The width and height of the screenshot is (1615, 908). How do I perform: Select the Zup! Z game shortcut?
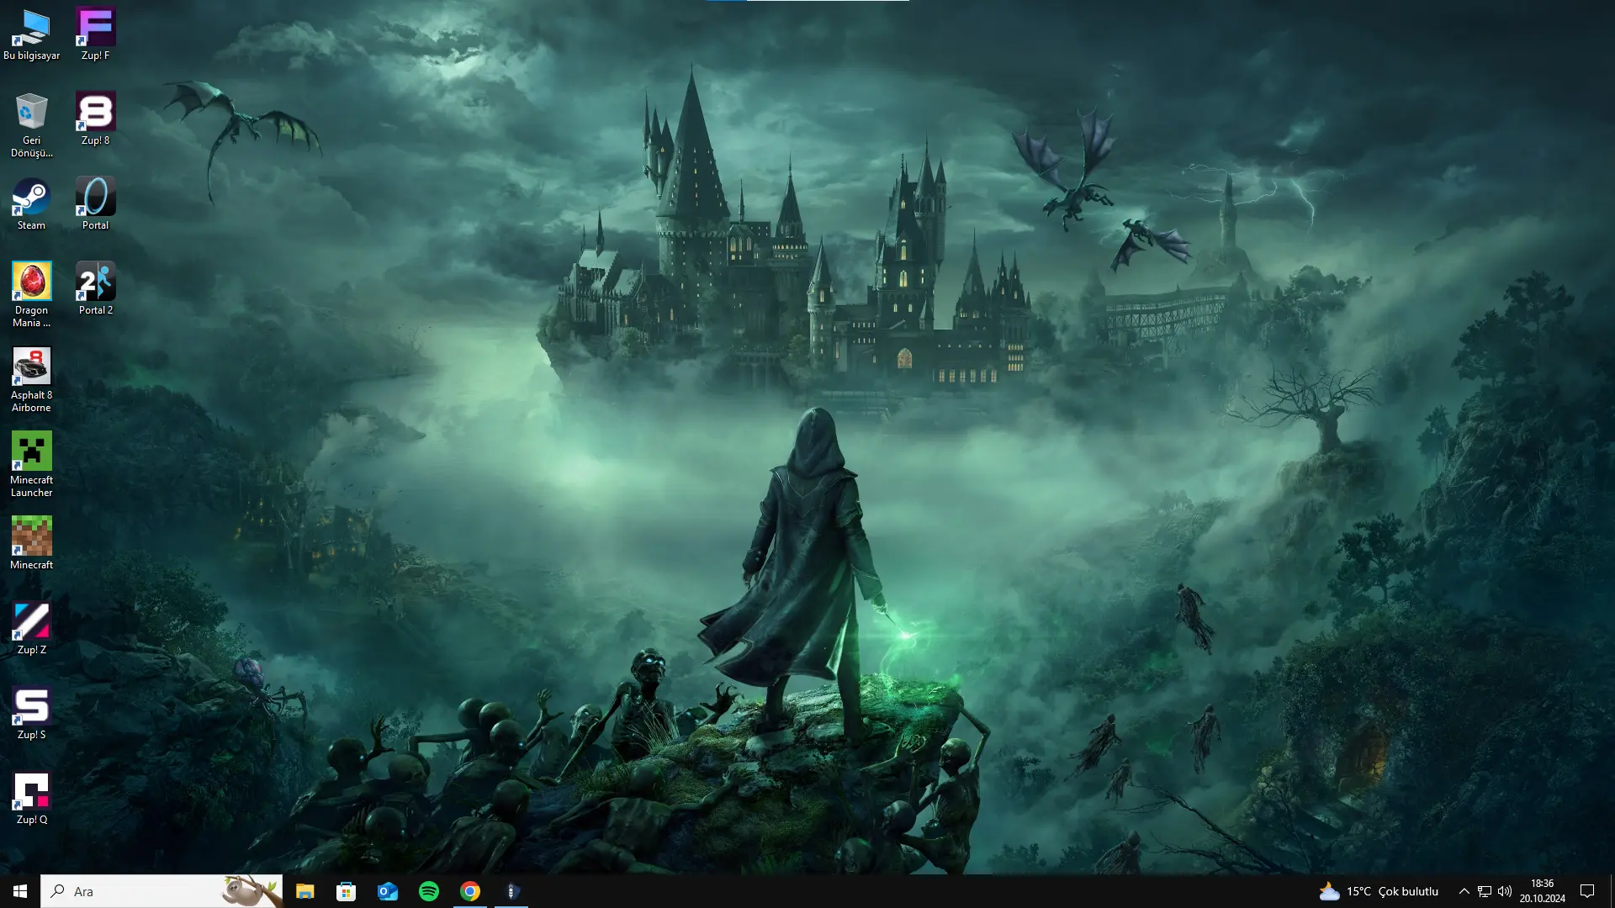pyautogui.click(x=31, y=629)
